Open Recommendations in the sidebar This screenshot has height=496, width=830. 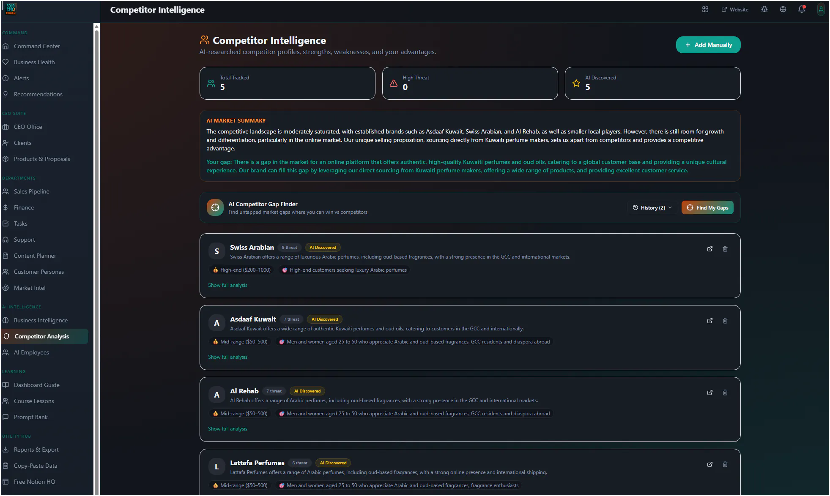[x=45, y=94]
